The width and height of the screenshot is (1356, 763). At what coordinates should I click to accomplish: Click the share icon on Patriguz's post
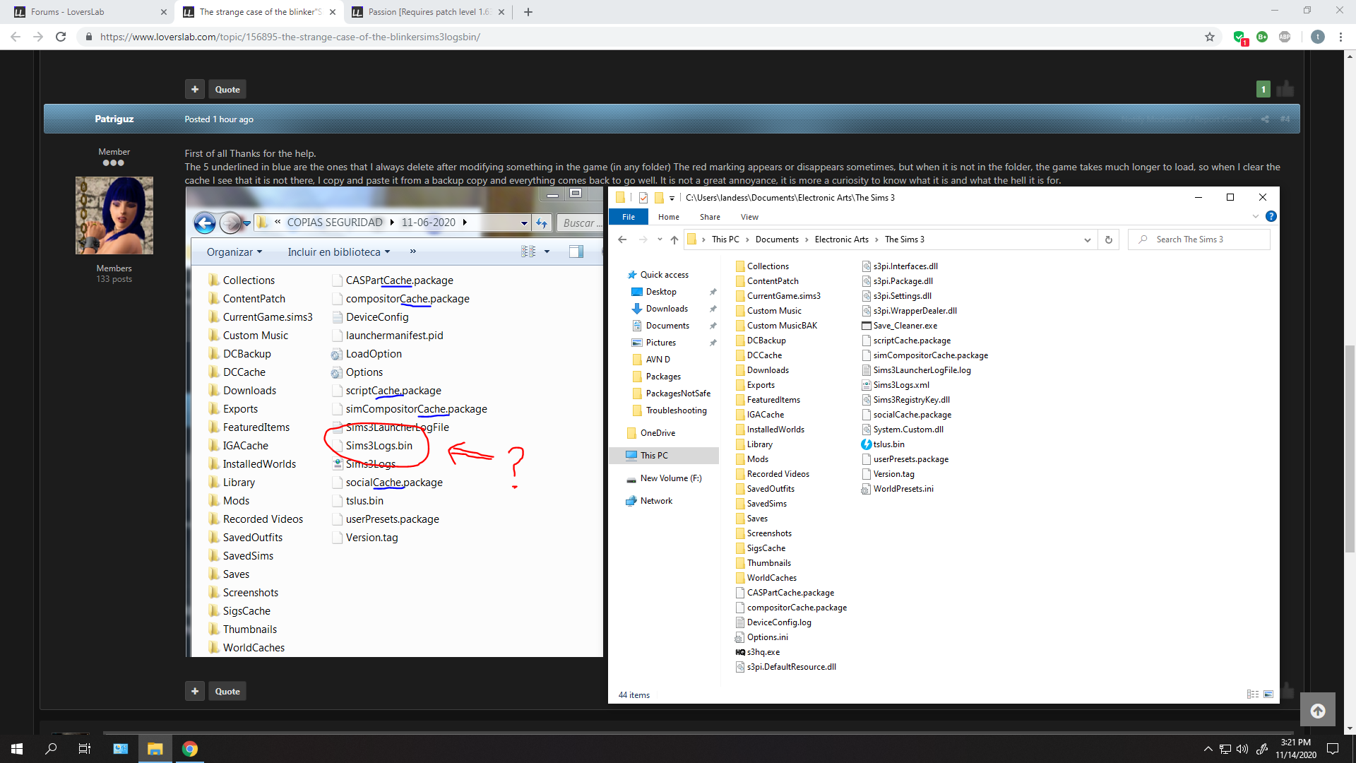pos(1265,119)
